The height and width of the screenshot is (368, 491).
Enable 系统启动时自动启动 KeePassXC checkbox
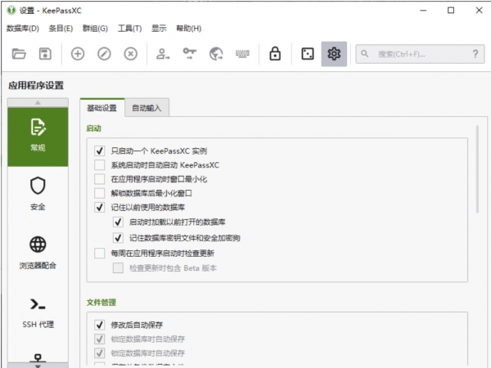100,165
